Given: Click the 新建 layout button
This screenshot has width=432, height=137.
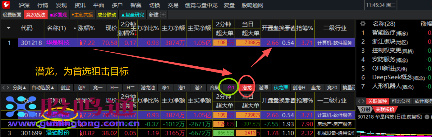Looking at the screenshot, I should pyautogui.click(x=154, y=15).
